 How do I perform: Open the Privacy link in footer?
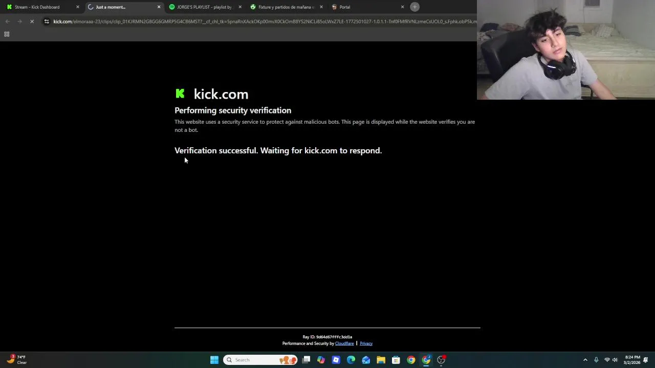click(x=366, y=343)
